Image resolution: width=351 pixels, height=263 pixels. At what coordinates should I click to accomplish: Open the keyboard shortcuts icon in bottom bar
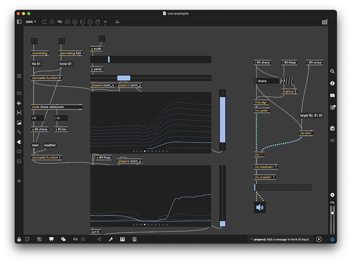tap(135, 239)
